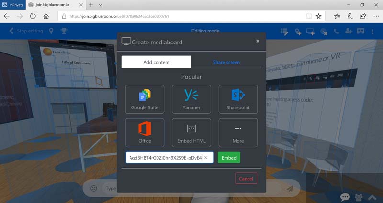This screenshot has height=203, width=383.
Task: Pick the Office content tile
Action: point(145,133)
